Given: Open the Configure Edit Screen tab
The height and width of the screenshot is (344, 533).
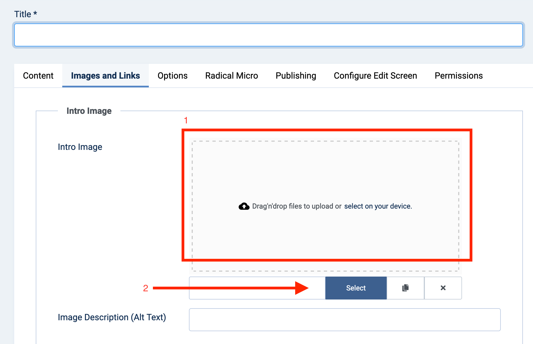Looking at the screenshot, I should point(375,76).
